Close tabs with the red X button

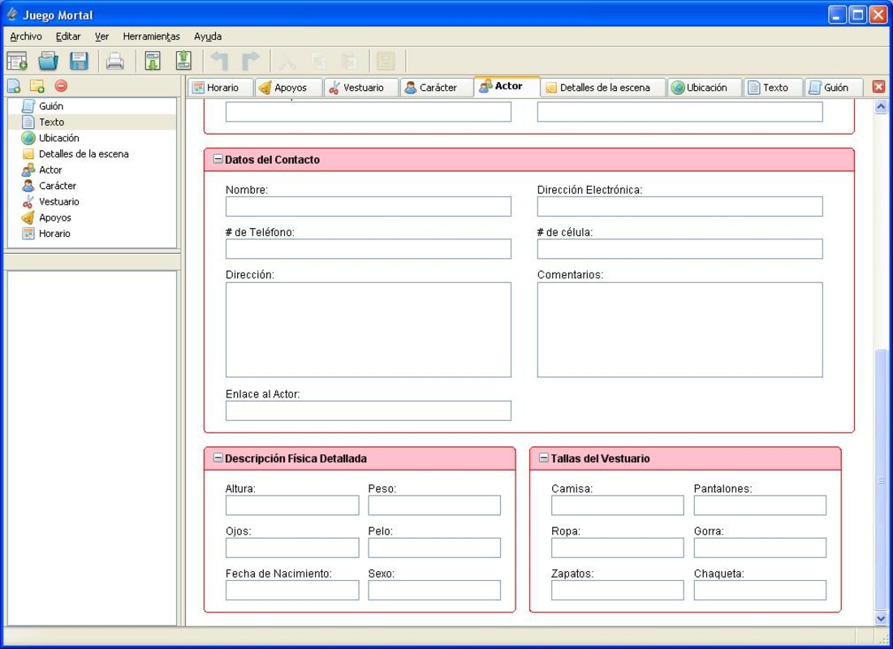tap(878, 87)
